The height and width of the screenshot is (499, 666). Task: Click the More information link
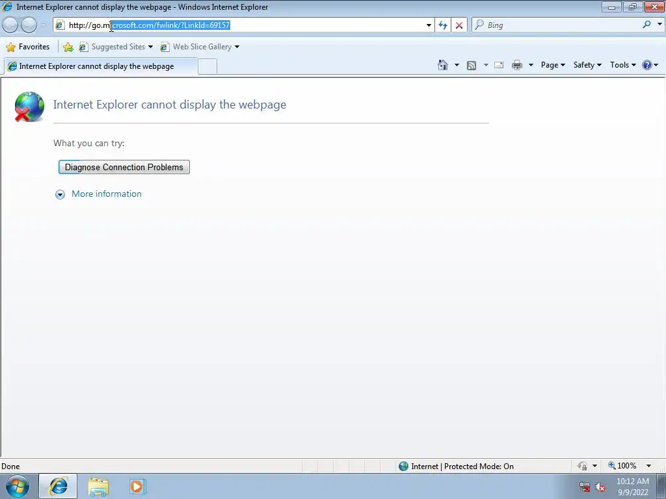pyautogui.click(x=107, y=194)
